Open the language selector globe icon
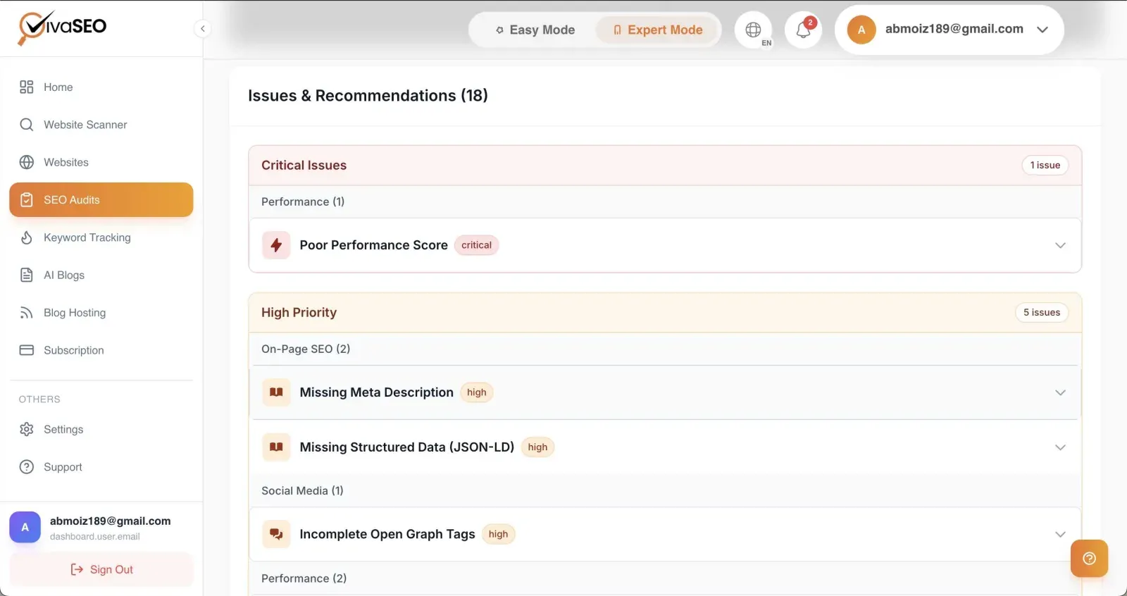Screen dimensions: 1127x596 [754, 30]
